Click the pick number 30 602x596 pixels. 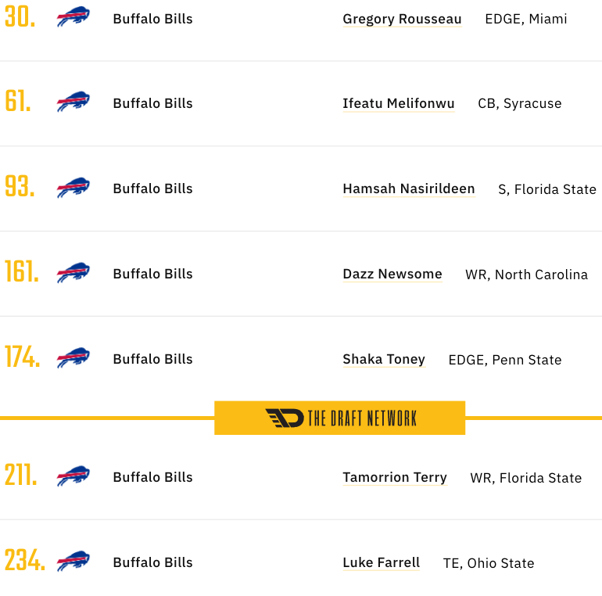(x=20, y=17)
